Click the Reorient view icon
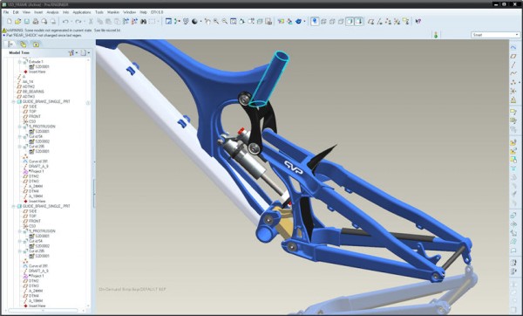 coord(242,21)
